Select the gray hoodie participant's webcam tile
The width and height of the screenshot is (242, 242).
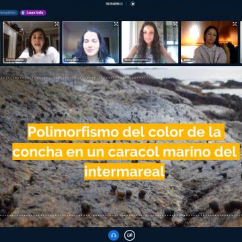[x=209, y=42]
